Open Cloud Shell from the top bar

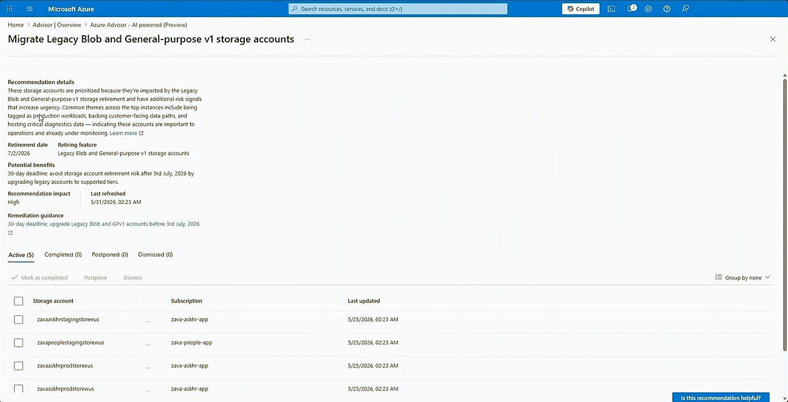[612, 9]
